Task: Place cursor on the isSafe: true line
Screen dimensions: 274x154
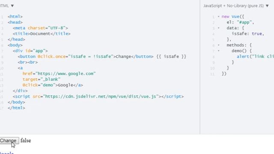Action: coord(248,34)
